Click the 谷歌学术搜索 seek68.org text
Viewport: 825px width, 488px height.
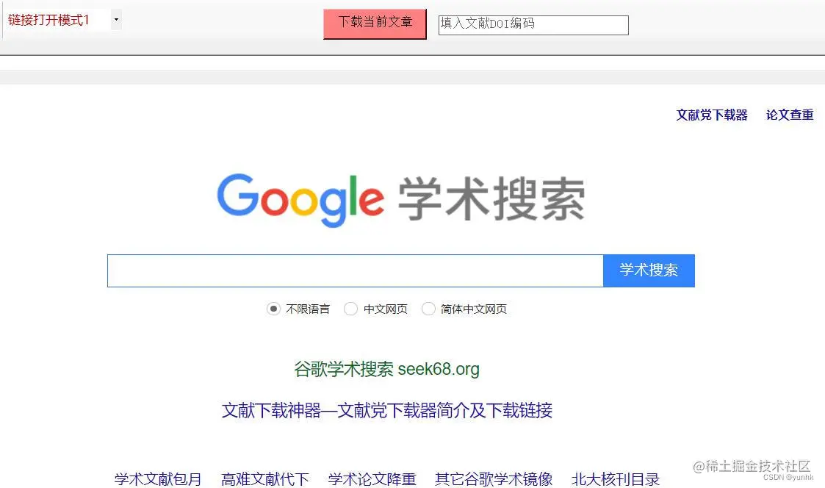[386, 369]
